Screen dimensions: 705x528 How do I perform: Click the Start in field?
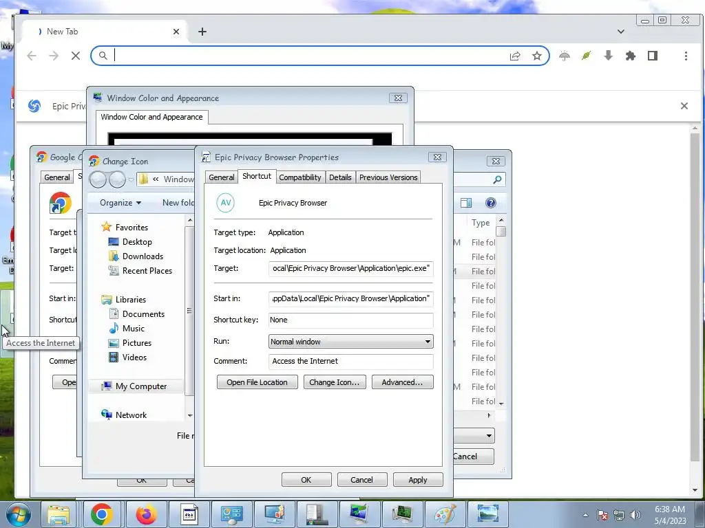(350, 298)
